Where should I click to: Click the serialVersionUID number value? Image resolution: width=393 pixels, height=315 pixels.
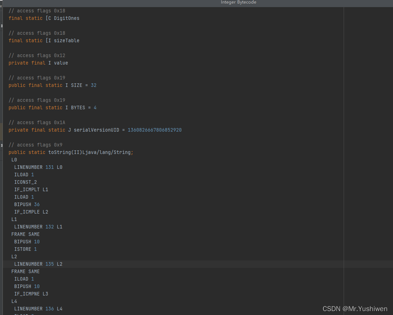pos(154,130)
